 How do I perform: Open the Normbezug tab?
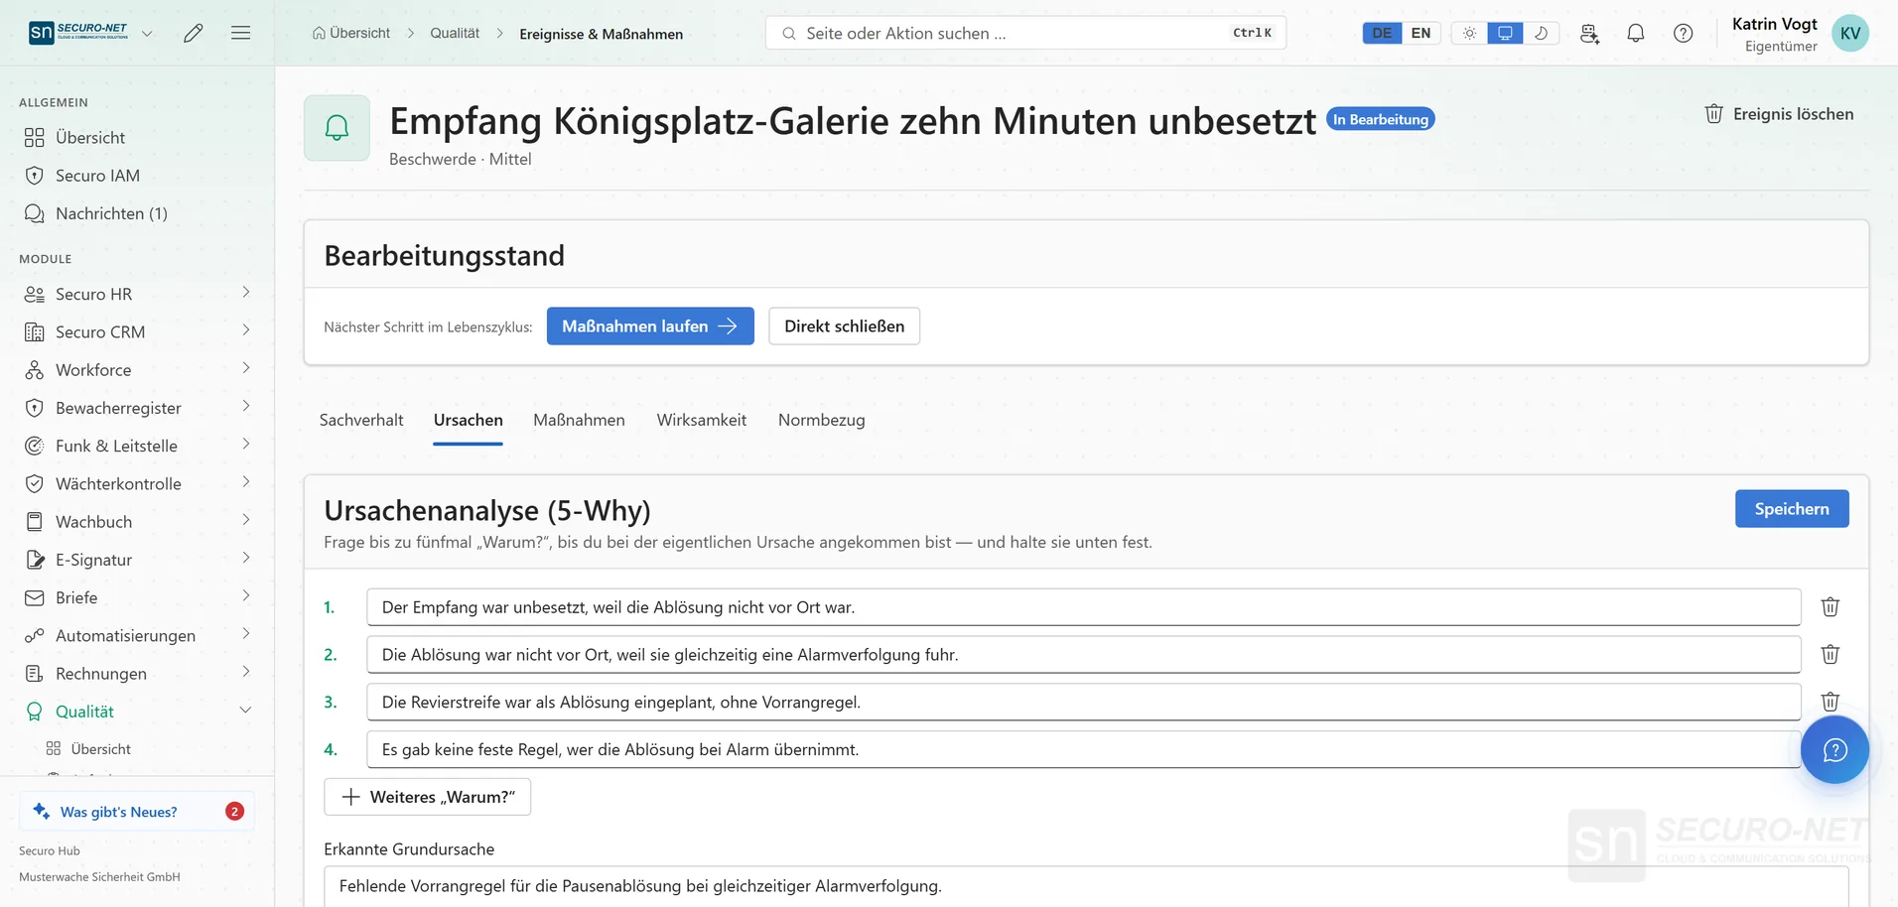(821, 420)
